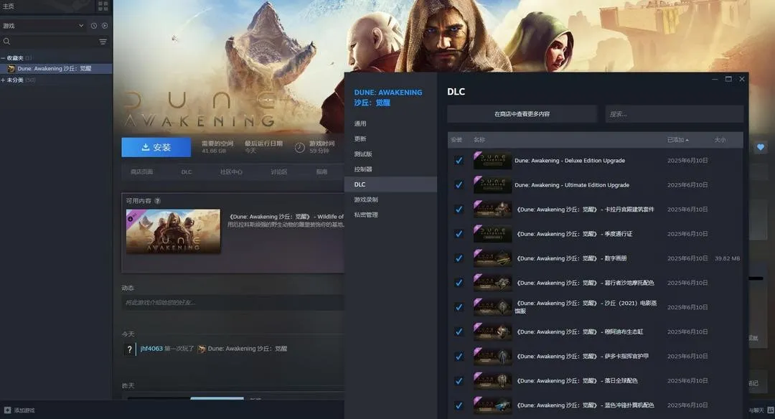
Task: Click 在商店中查看更多内容 button
Action: [522, 114]
